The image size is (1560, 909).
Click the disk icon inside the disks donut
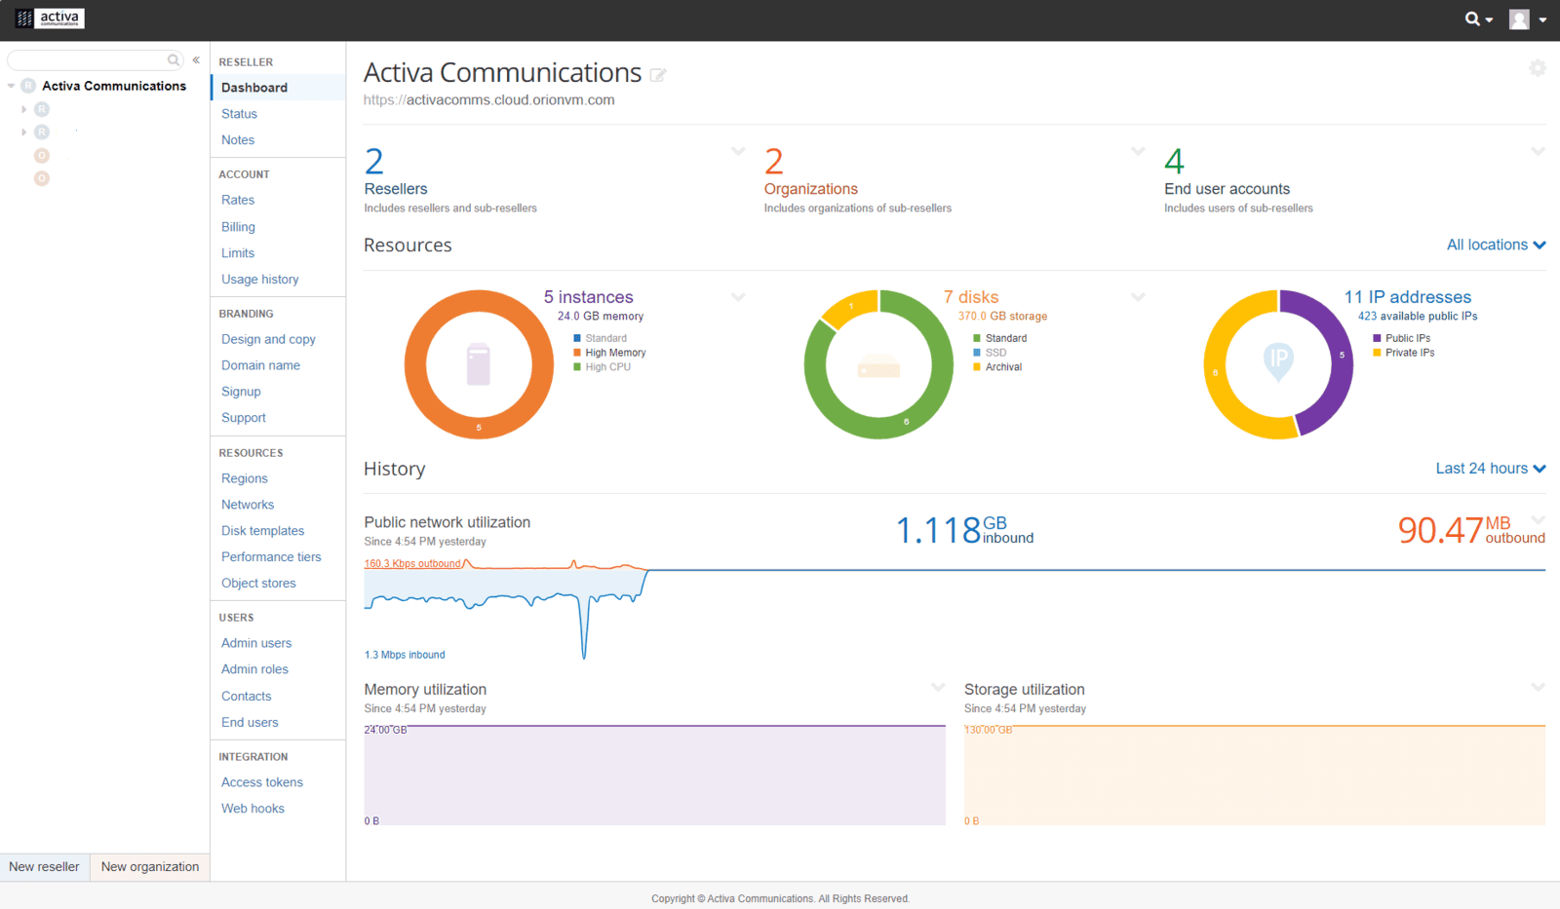(x=878, y=365)
